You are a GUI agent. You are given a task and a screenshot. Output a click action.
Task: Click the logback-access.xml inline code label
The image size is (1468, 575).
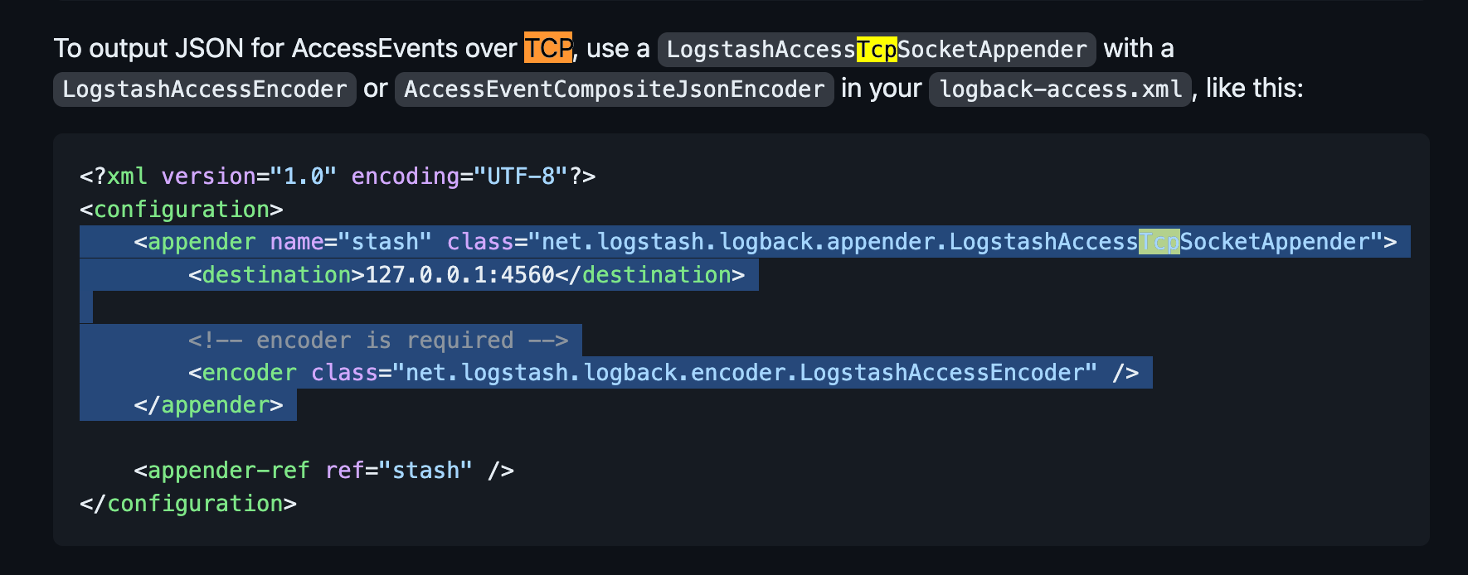tap(1061, 89)
